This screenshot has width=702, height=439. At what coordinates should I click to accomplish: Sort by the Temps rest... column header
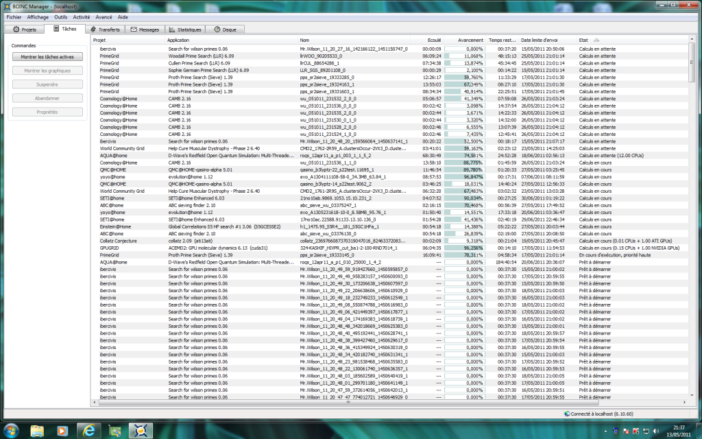pyautogui.click(x=503, y=40)
